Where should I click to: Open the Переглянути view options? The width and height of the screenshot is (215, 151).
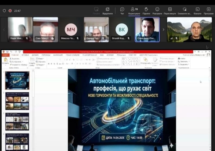point(170,11)
